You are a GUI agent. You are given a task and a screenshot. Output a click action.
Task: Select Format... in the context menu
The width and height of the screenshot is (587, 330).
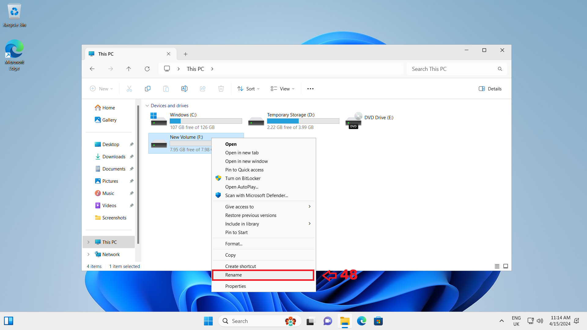pyautogui.click(x=234, y=244)
